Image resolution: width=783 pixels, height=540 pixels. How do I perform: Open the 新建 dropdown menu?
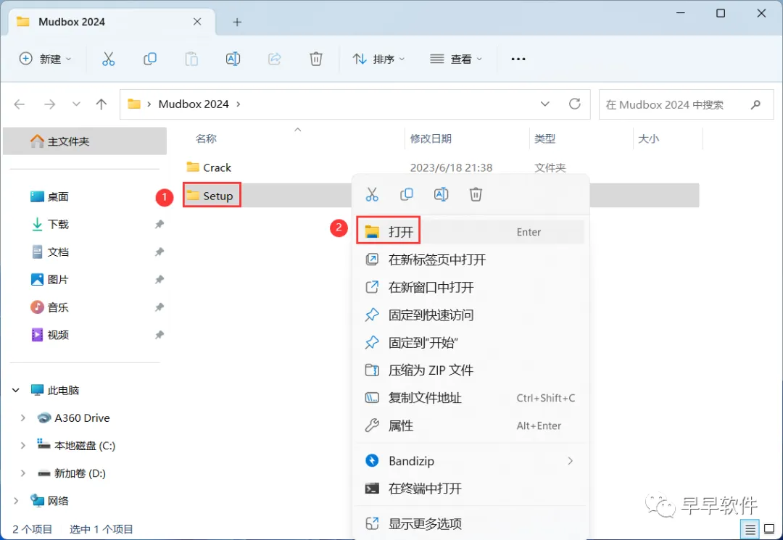point(46,59)
